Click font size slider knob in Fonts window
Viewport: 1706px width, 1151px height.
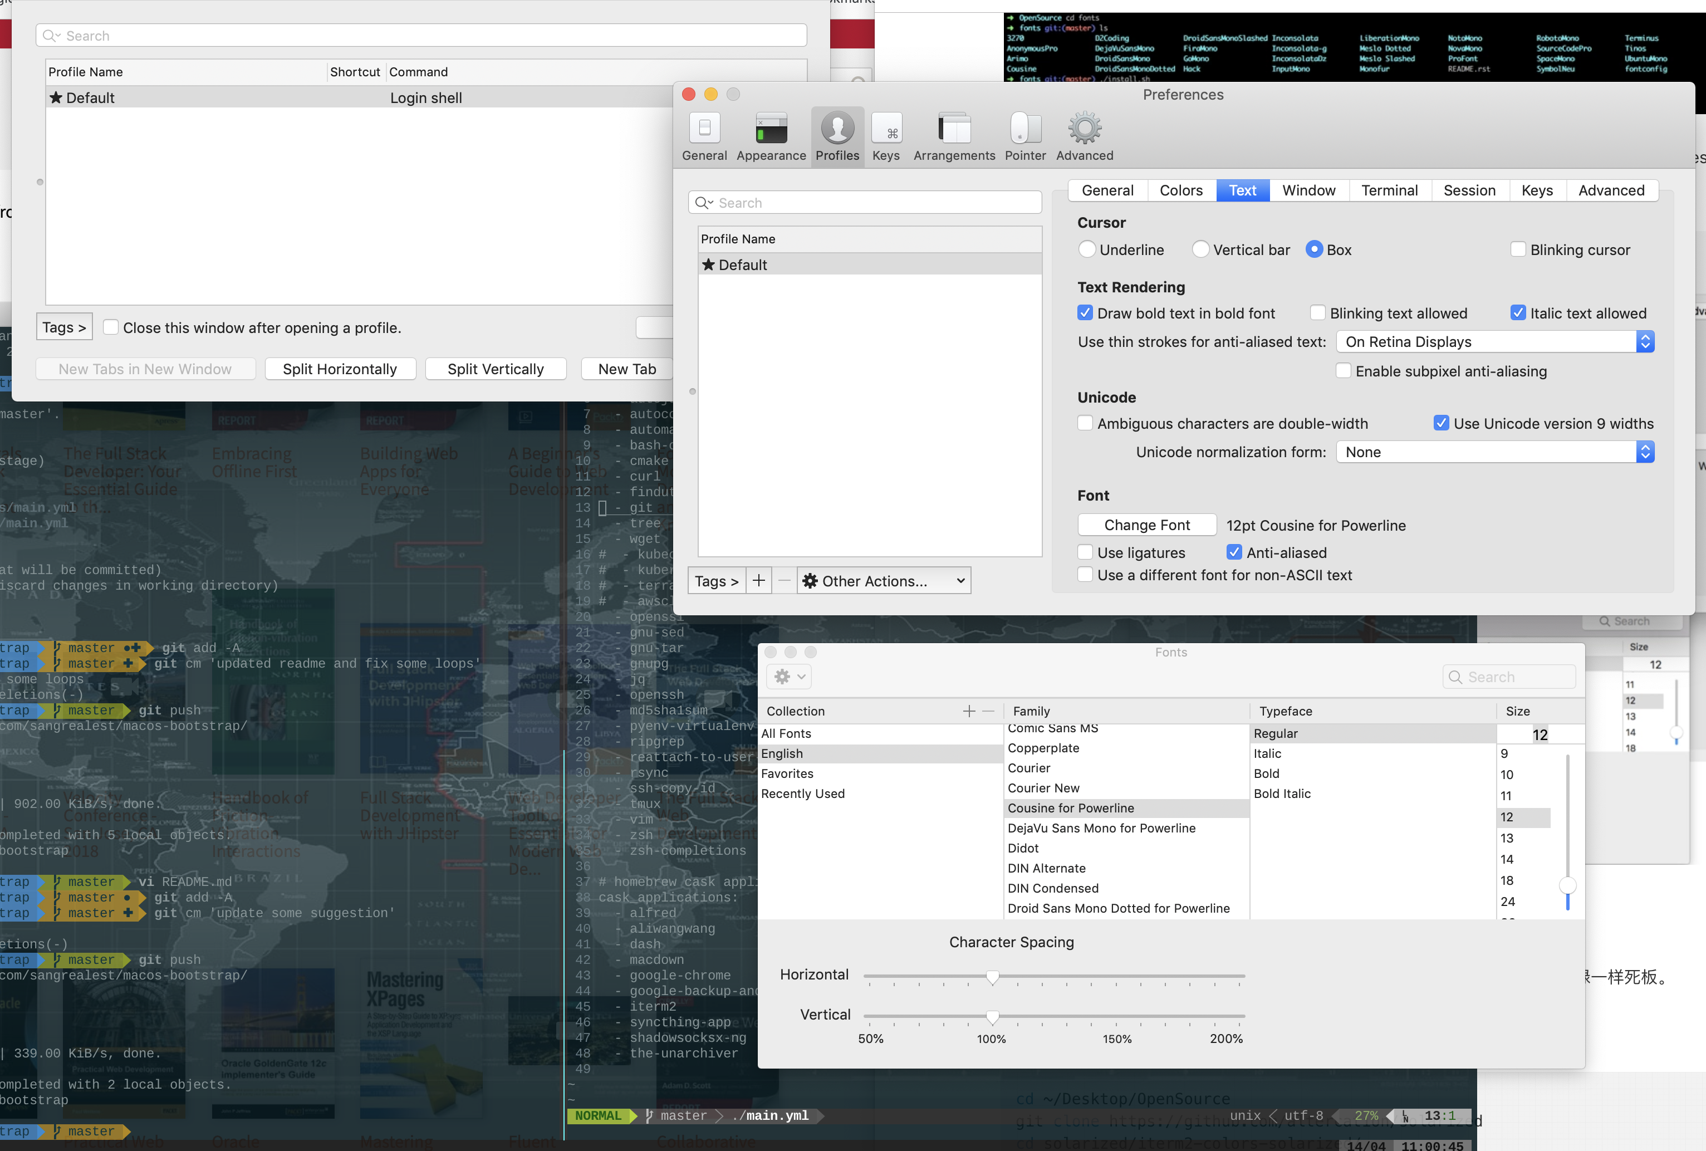[1567, 885]
